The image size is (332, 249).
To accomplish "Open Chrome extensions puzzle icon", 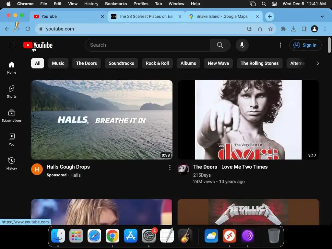I will click(x=283, y=29).
